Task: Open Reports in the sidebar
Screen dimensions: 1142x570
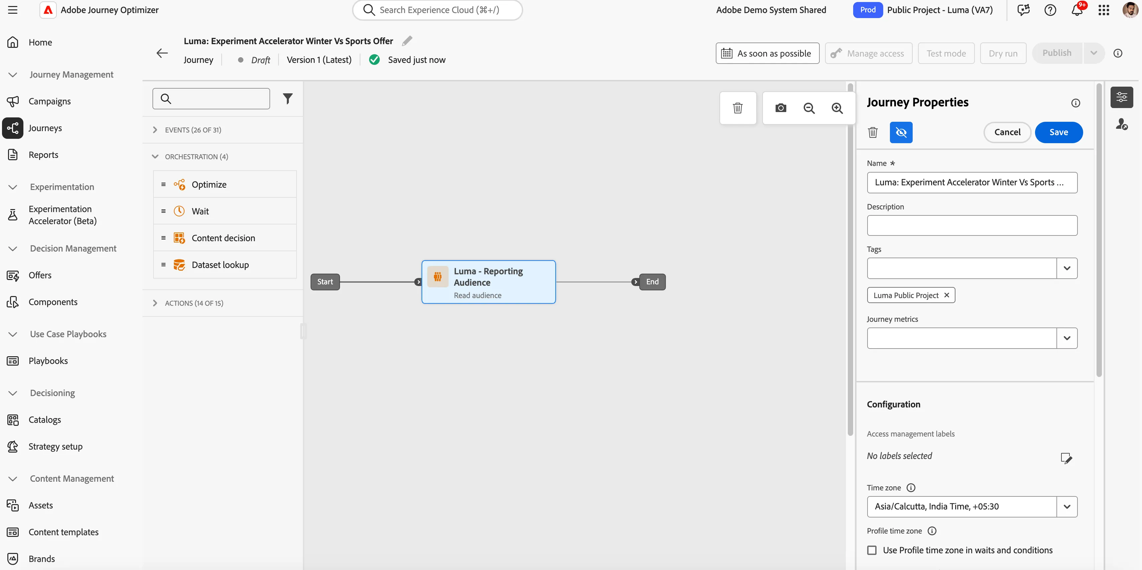Action: pos(43,155)
